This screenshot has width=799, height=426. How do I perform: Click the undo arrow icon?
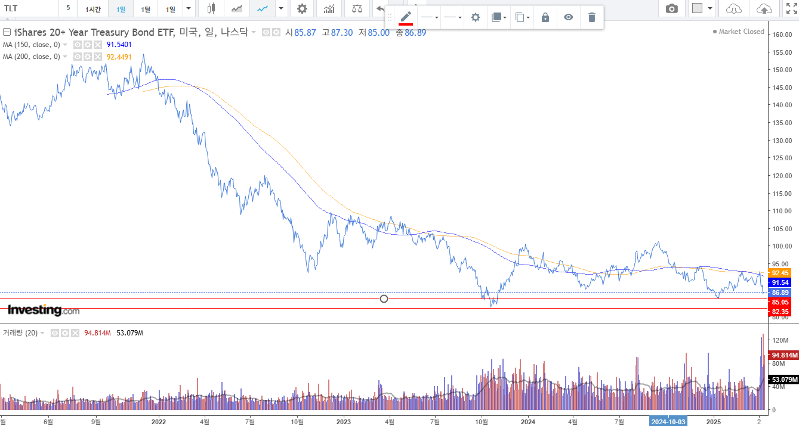[380, 8]
